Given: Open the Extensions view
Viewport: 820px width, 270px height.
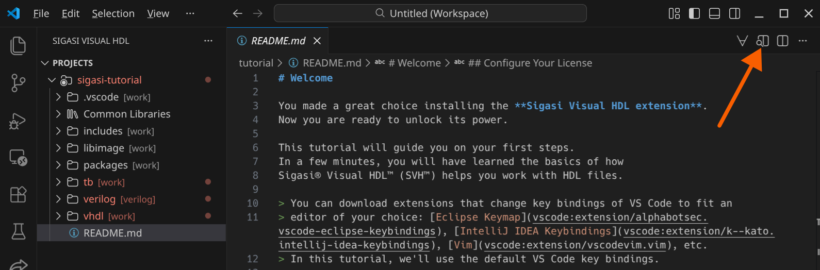Looking at the screenshot, I should (18, 194).
